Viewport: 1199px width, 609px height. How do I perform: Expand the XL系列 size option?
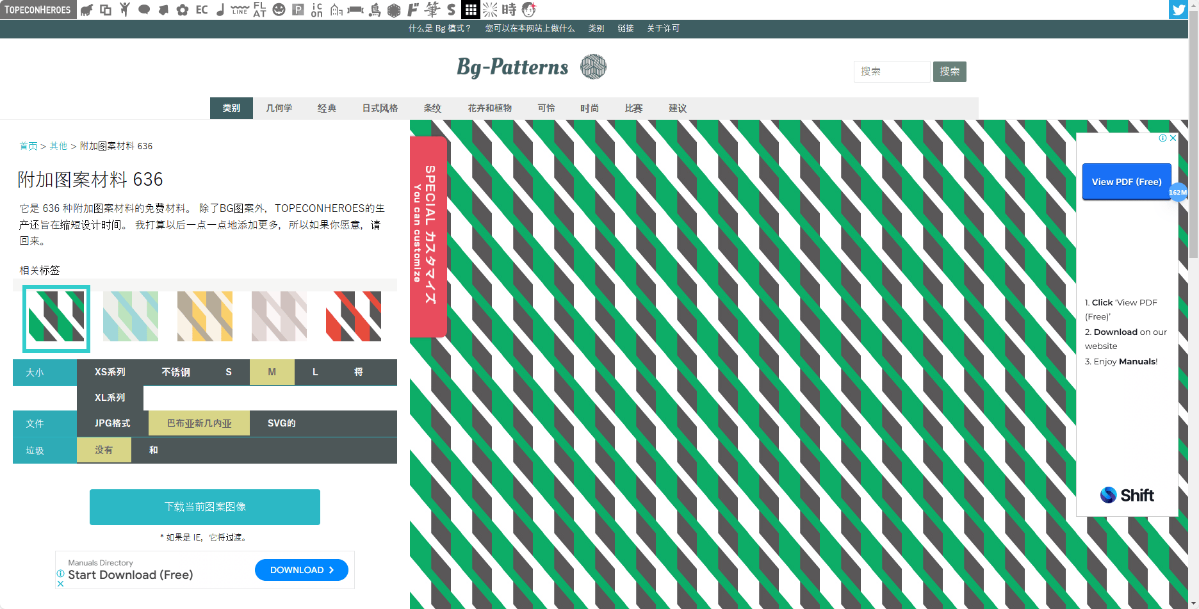110,397
